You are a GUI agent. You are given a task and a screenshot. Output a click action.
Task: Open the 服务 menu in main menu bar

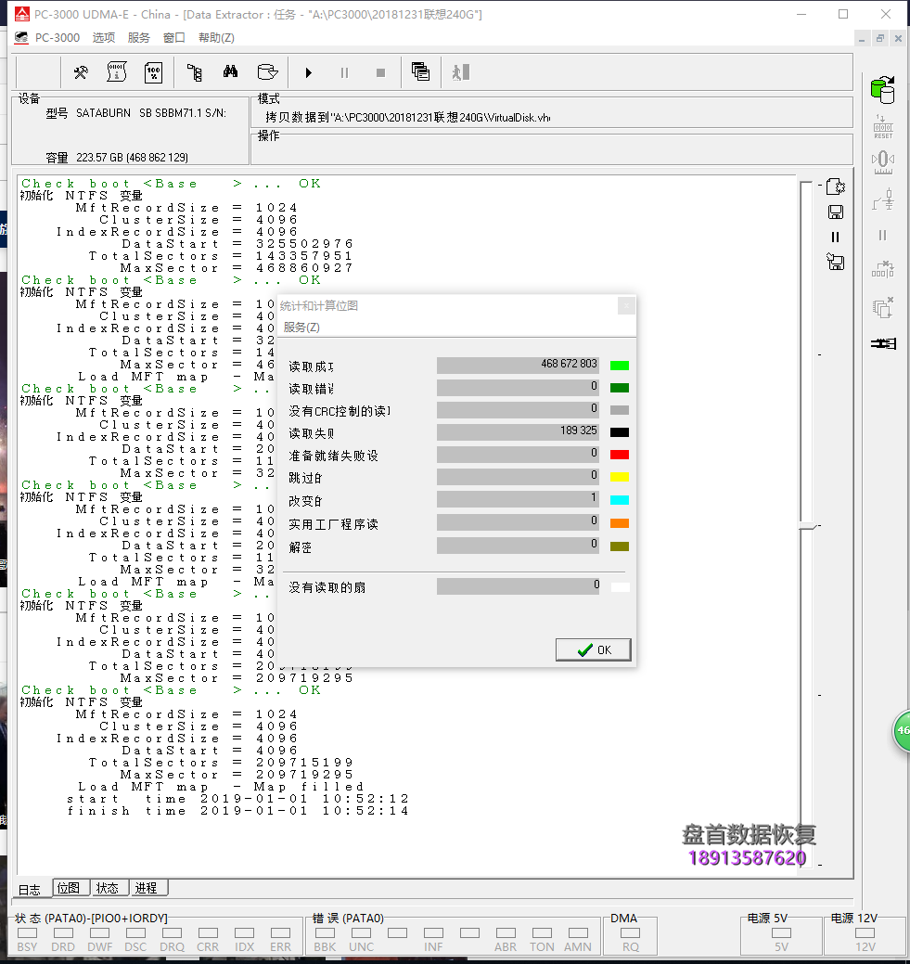(139, 37)
